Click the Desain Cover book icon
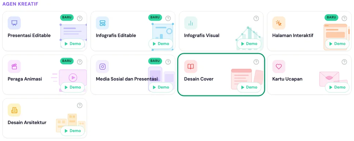 coord(191,67)
